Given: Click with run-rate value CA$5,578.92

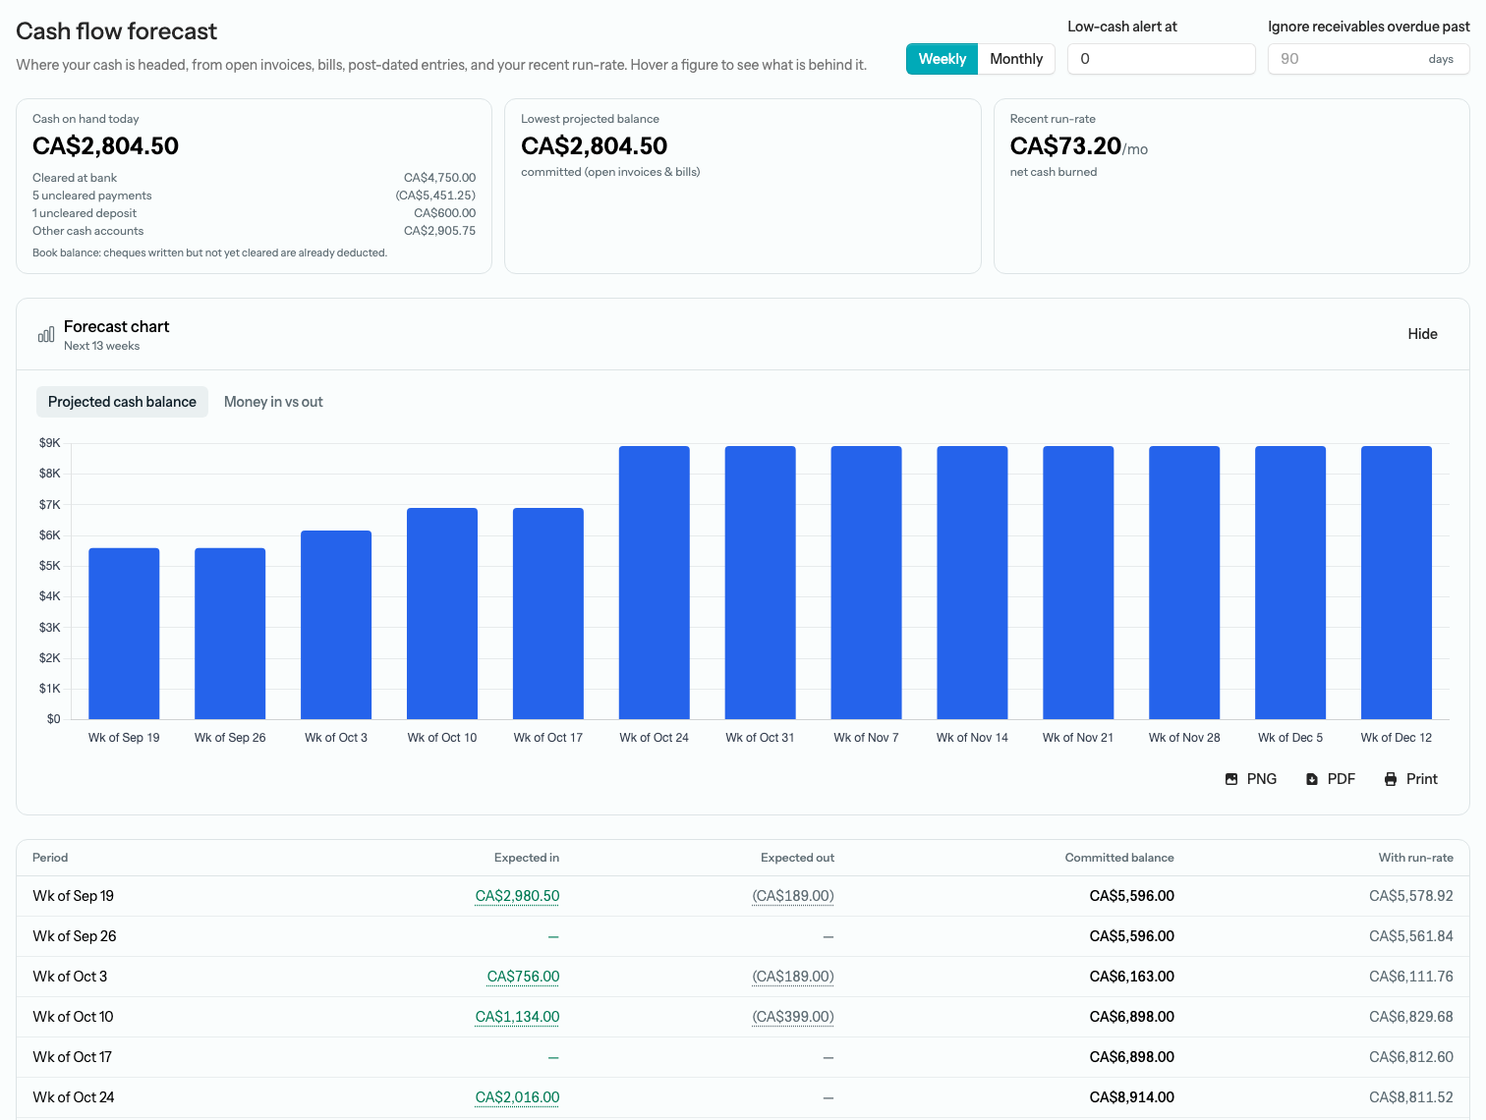Looking at the screenshot, I should (1410, 896).
